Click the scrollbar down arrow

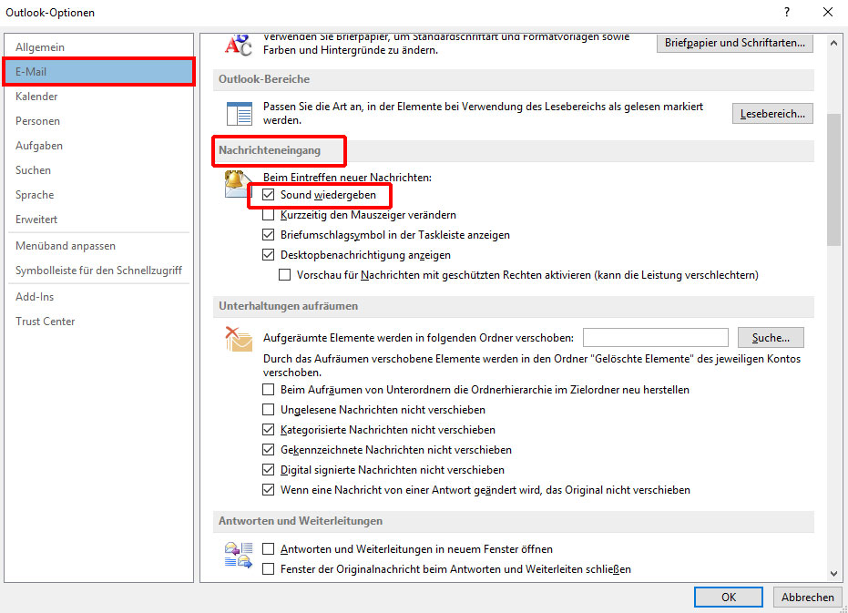pos(833,574)
